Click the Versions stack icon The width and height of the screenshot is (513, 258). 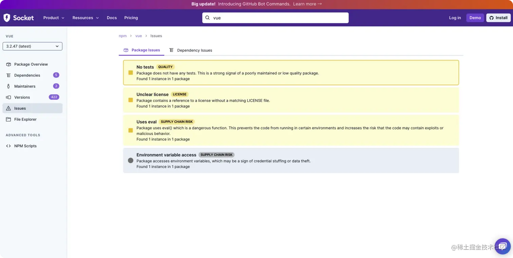coord(8,97)
